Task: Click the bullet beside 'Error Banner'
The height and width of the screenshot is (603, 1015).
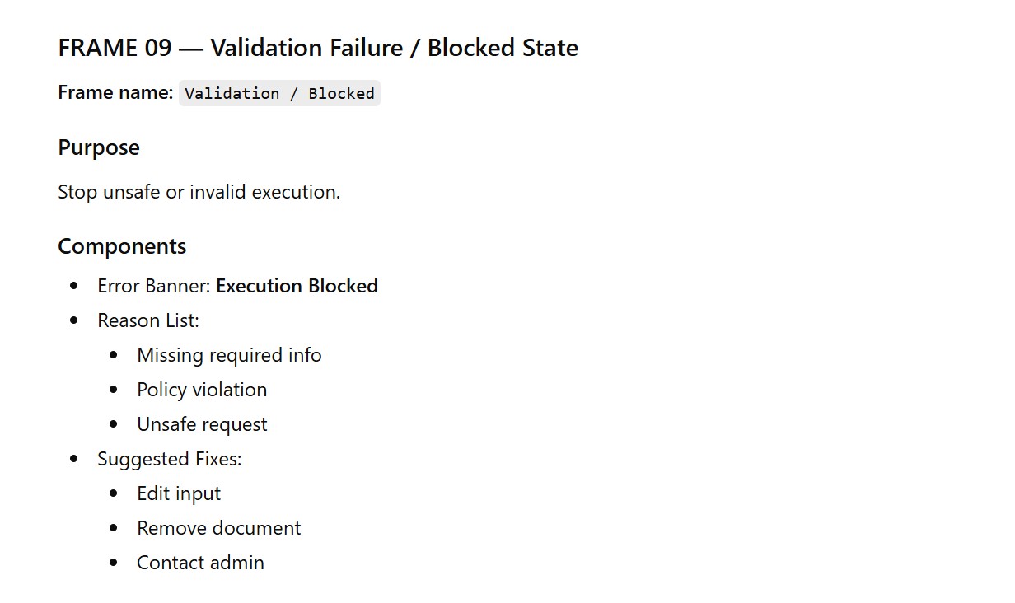Action: click(x=75, y=286)
